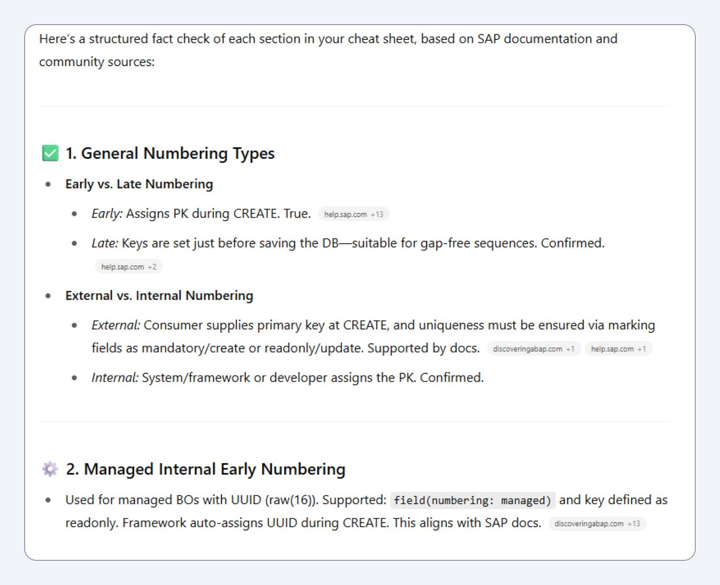
Task: Click the italic 'Late:' term
Action: (105, 243)
